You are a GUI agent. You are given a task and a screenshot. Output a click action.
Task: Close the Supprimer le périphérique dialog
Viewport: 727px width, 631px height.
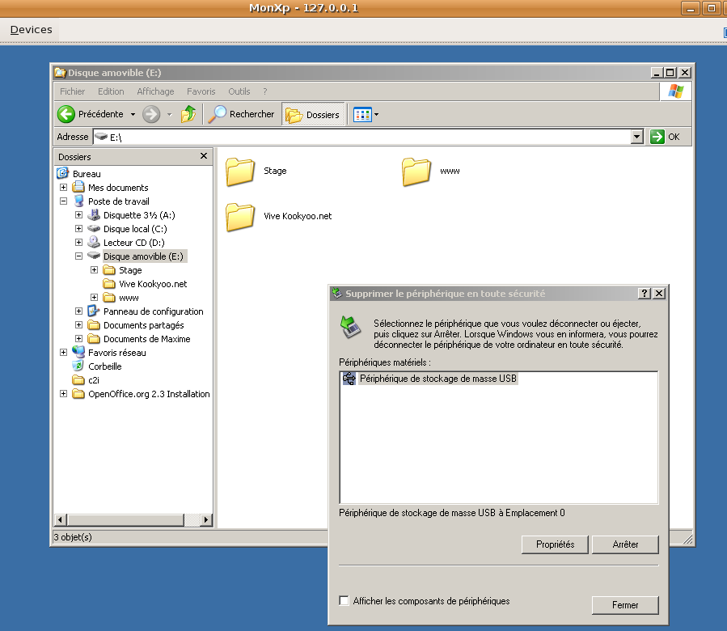coord(659,293)
